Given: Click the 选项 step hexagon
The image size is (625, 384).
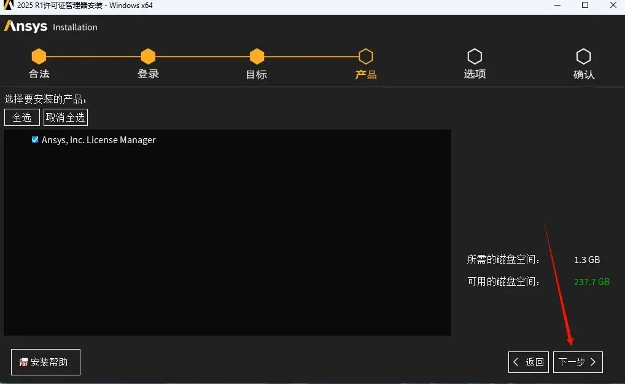Looking at the screenshot, I should coord(475,57).
